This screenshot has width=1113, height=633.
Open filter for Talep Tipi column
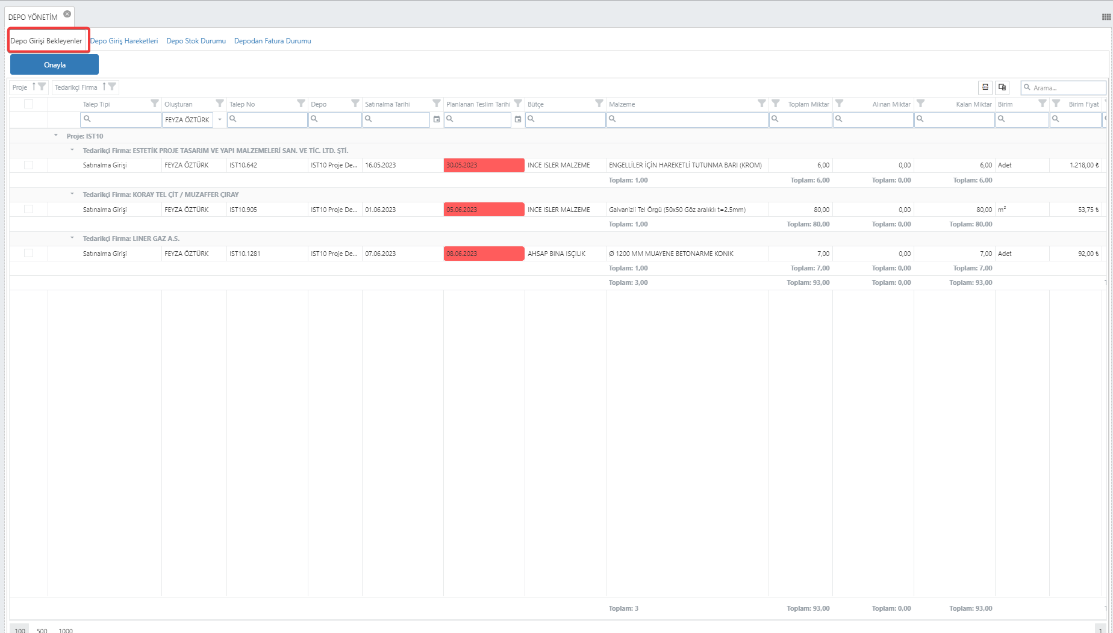coord(155,104)
